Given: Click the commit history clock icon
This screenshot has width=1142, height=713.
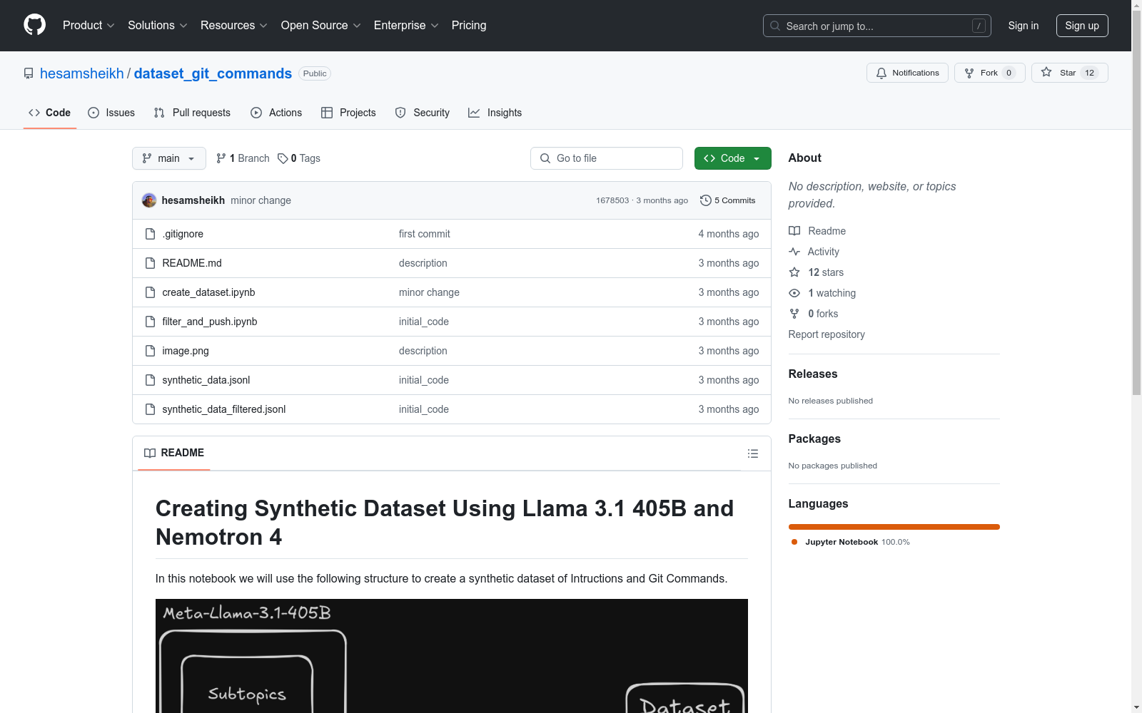Looking at the screenshot, I should point(706,200).
